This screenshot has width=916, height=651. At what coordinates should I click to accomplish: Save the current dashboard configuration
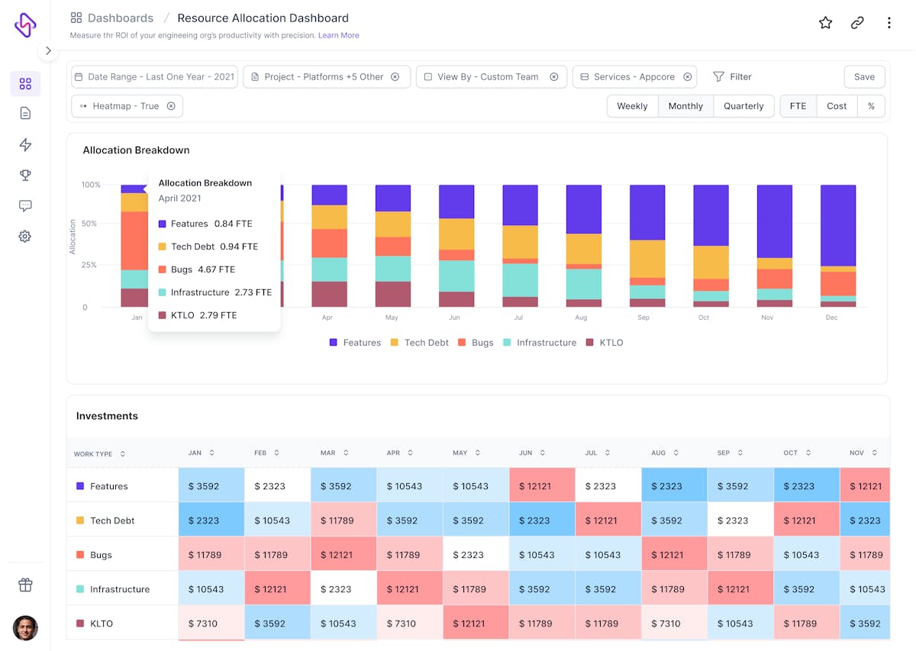click(x=864, y=76)
